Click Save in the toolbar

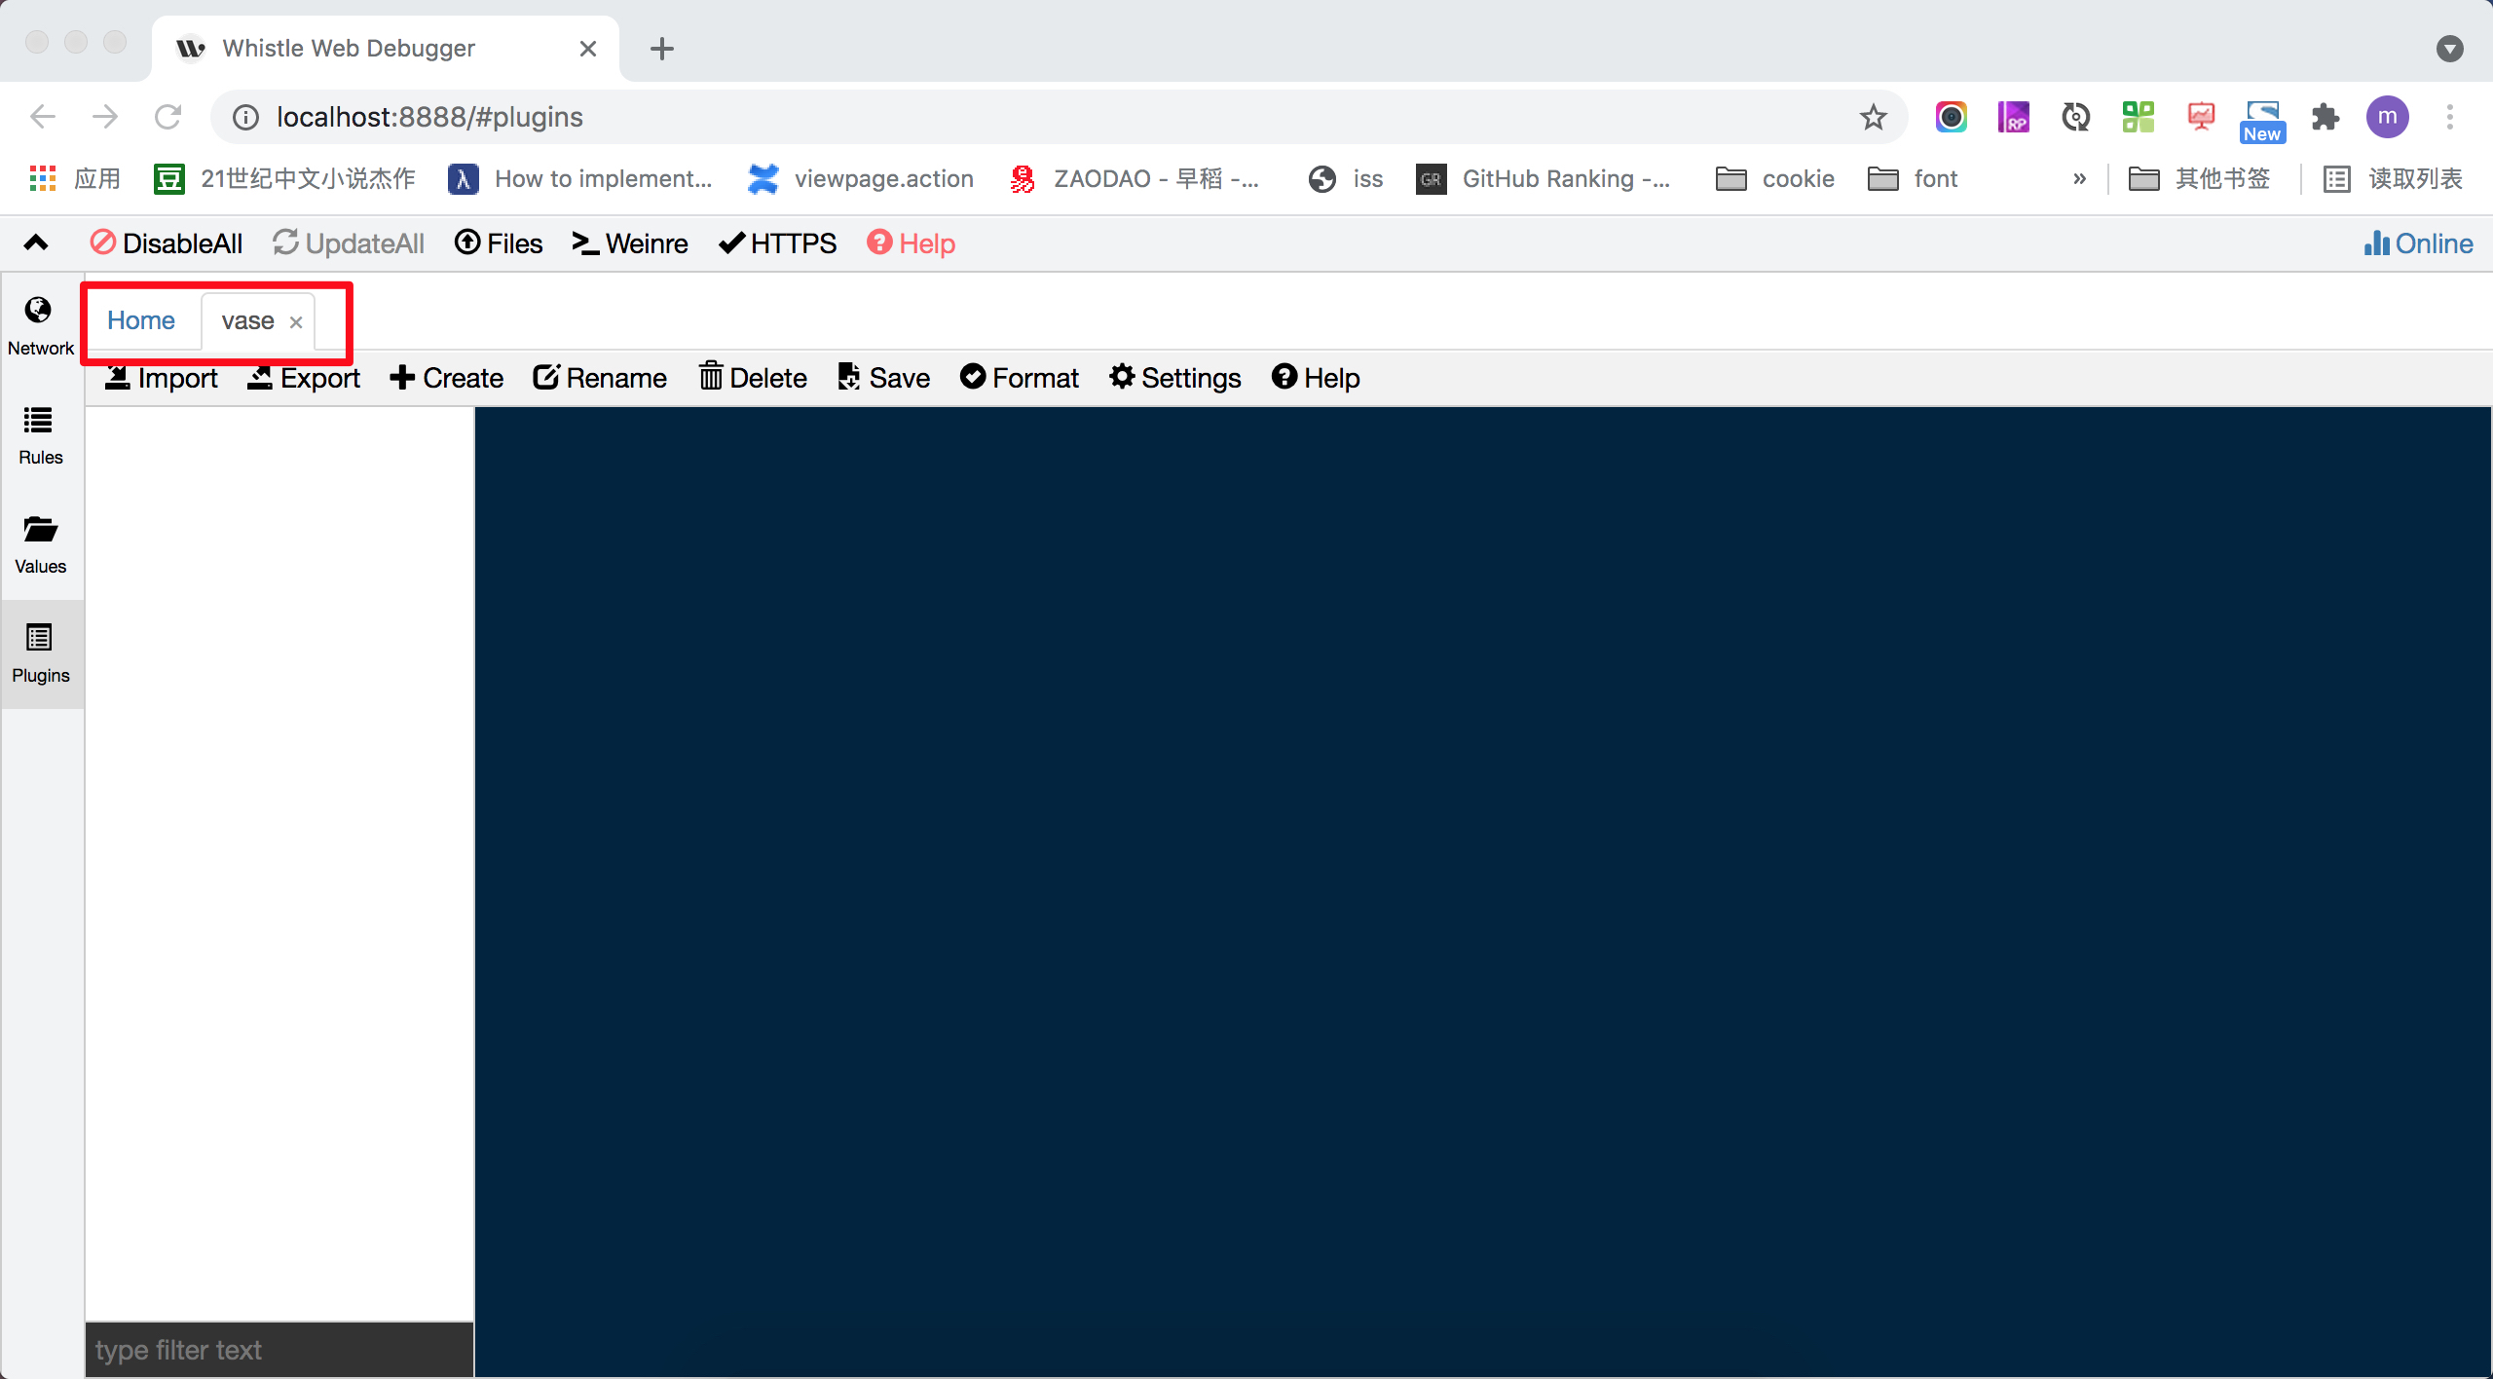[x=883, y=378]
